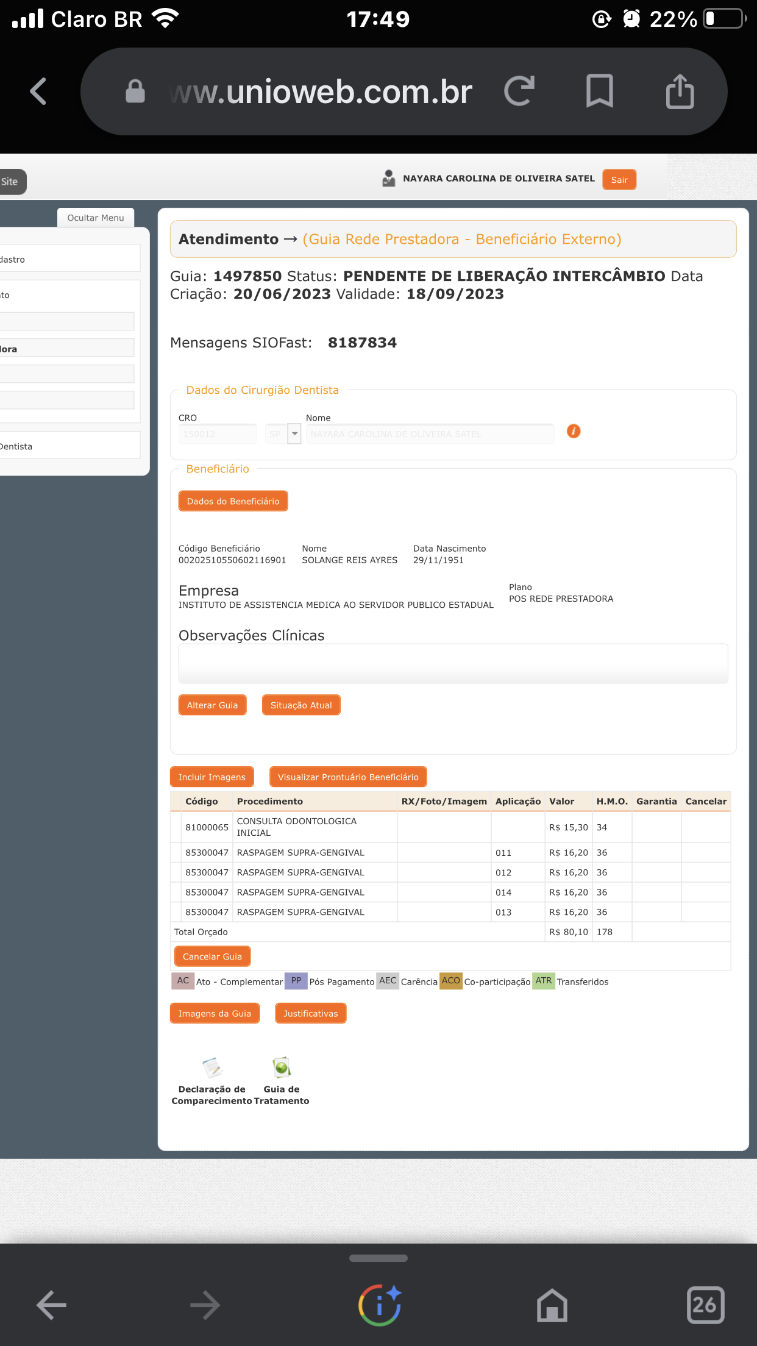Click the Aplicação value 014
Image resolution: width=757 pixels, height=1346 pixels.
[503, 892]
